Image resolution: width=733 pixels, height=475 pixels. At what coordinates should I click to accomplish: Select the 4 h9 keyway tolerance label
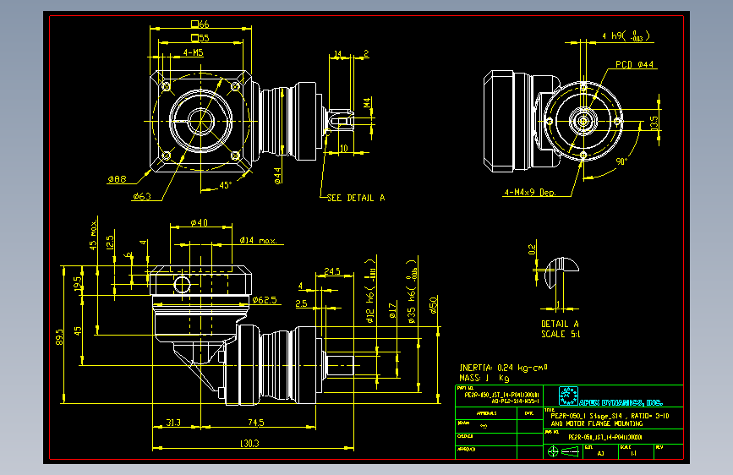click(x=626, y=36)
